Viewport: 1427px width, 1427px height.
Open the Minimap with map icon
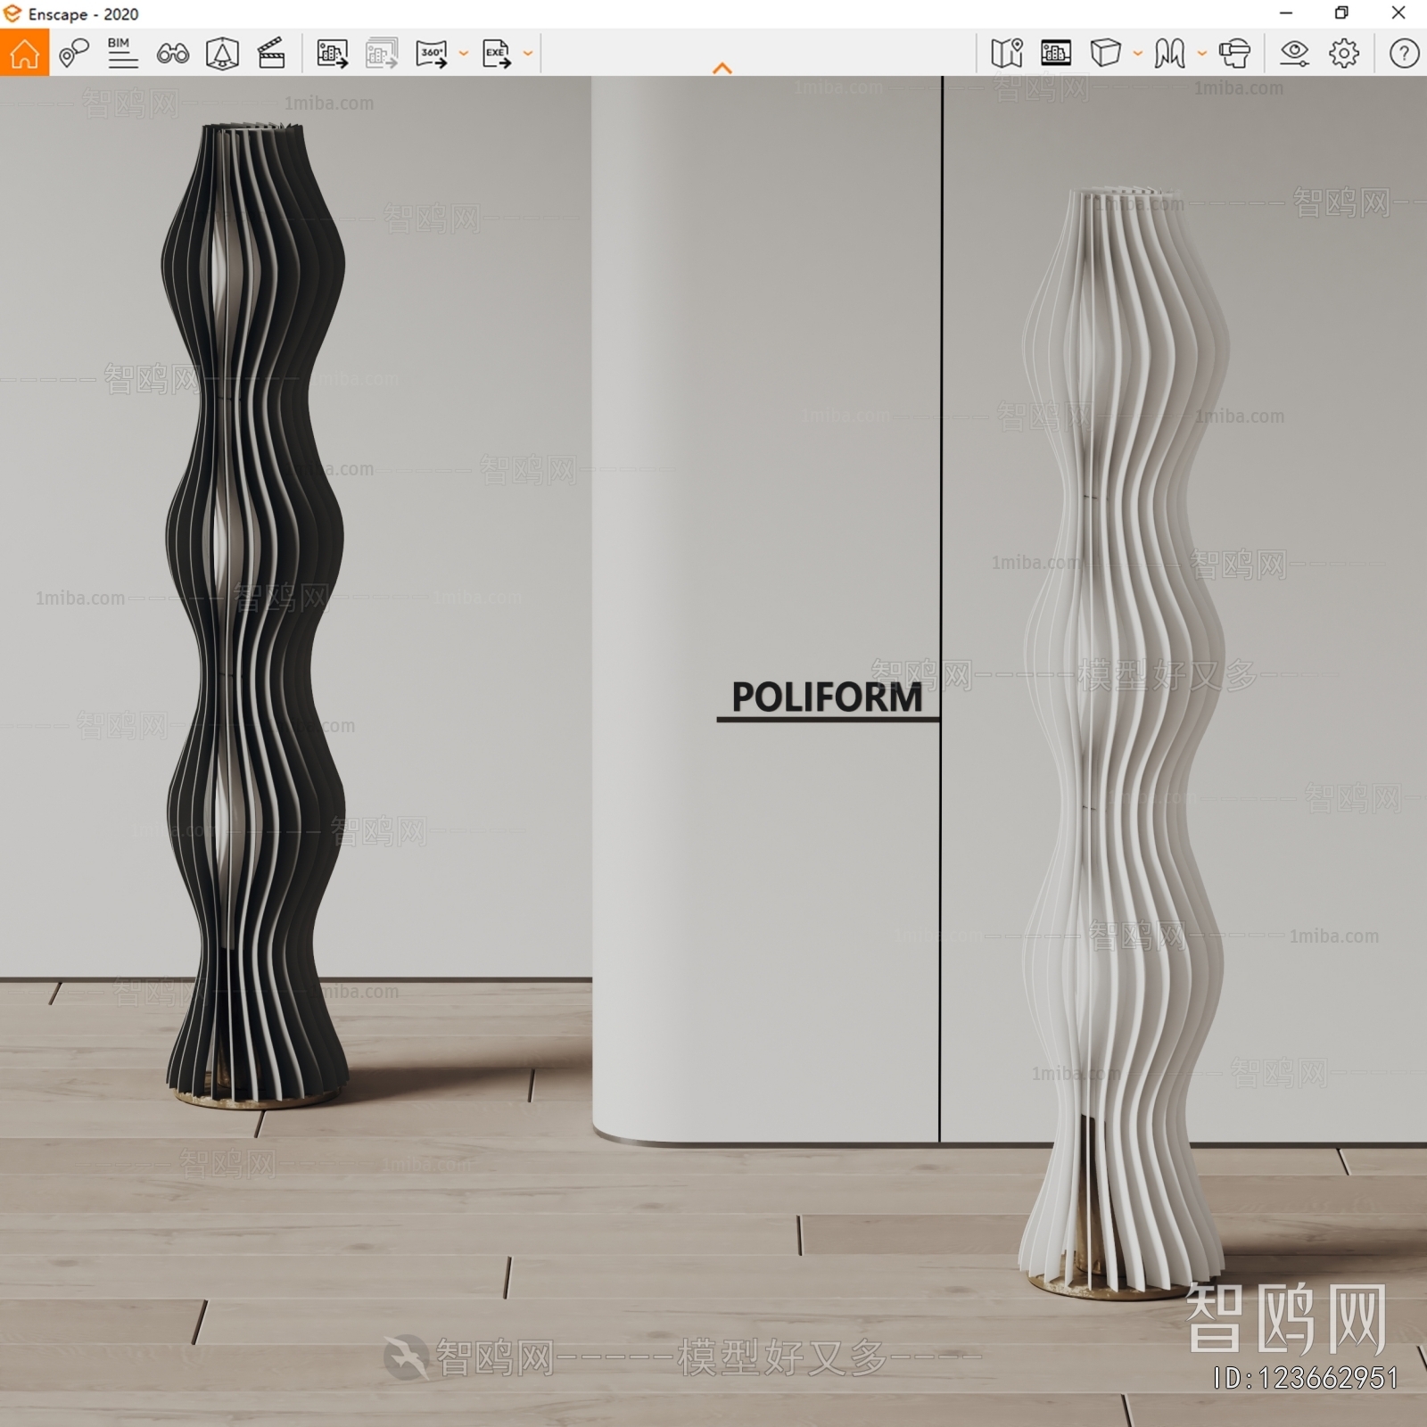[x=1007, y=54]
